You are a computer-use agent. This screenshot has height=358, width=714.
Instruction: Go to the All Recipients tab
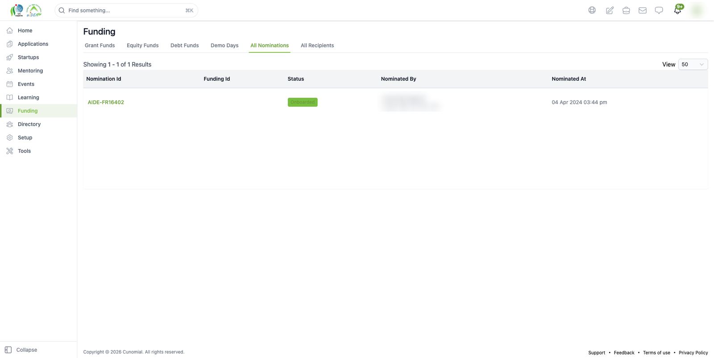point(317,46)
